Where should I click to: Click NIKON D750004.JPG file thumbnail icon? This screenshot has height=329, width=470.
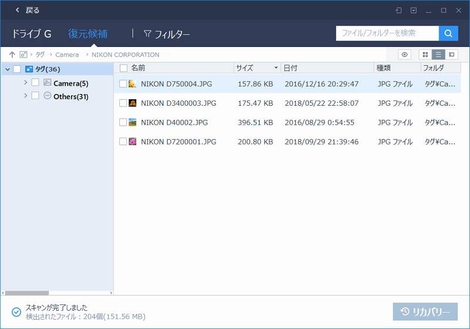[133, 84]
